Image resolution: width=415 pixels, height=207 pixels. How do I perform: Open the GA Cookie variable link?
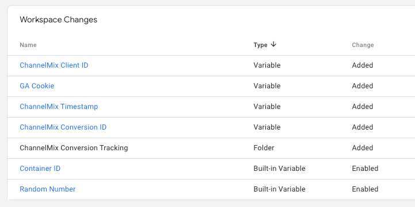37,85
